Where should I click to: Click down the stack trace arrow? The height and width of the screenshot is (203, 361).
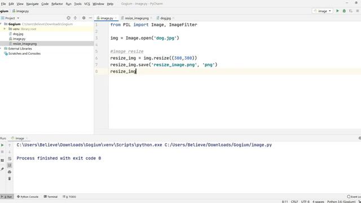[10, 152]
